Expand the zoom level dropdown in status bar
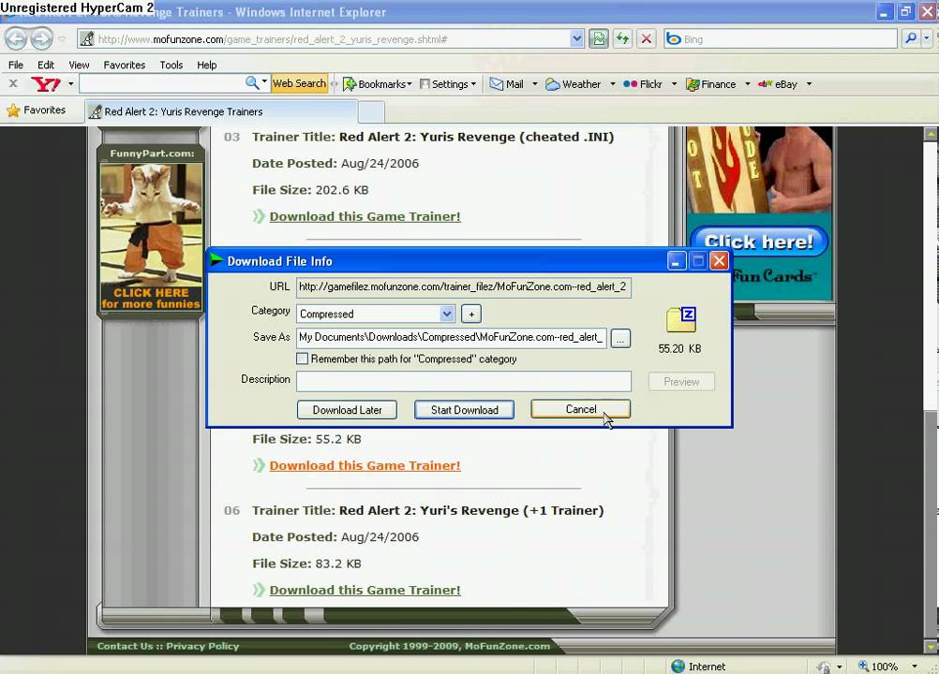Viewport: 939px width, 674px height. tap(914, 666)
